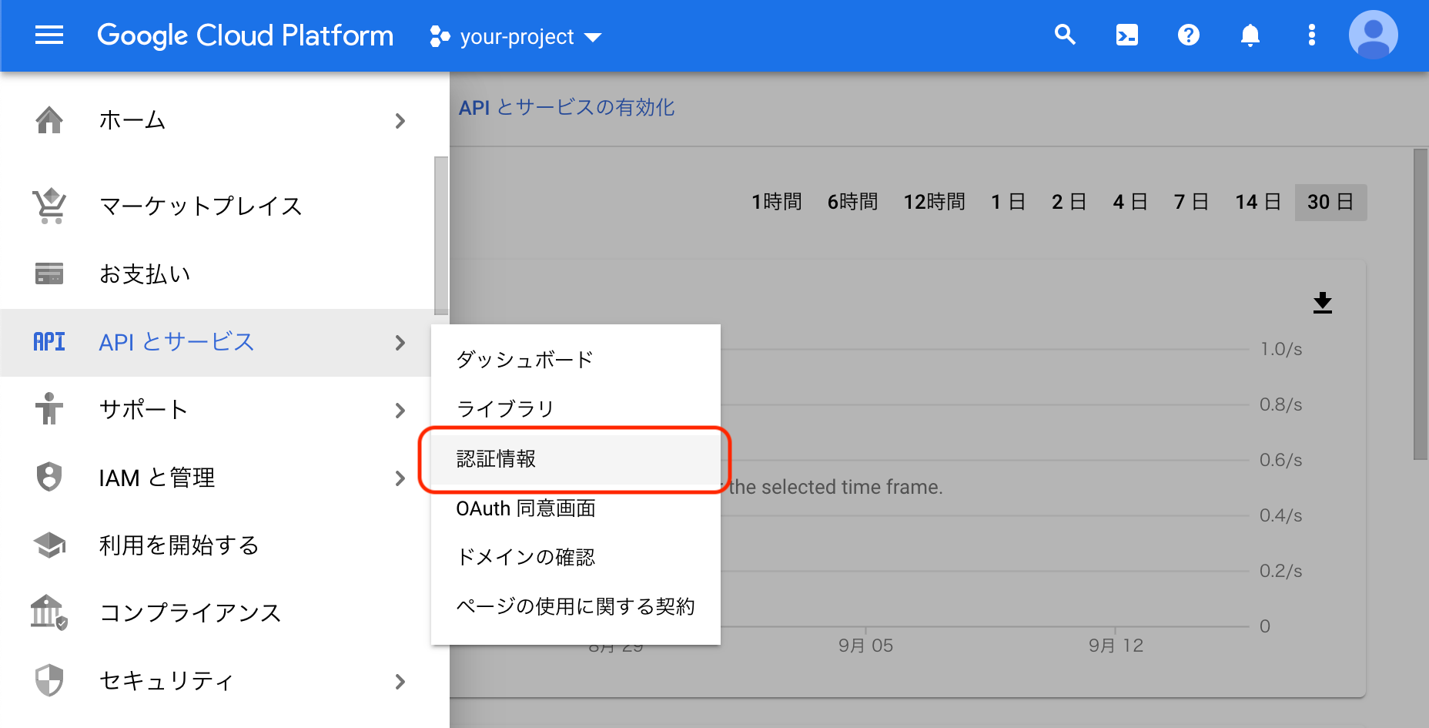The width and height of the screenshot is (1429, 728).
Task: Set time range to 14 日
Action: coord(1258,202)
